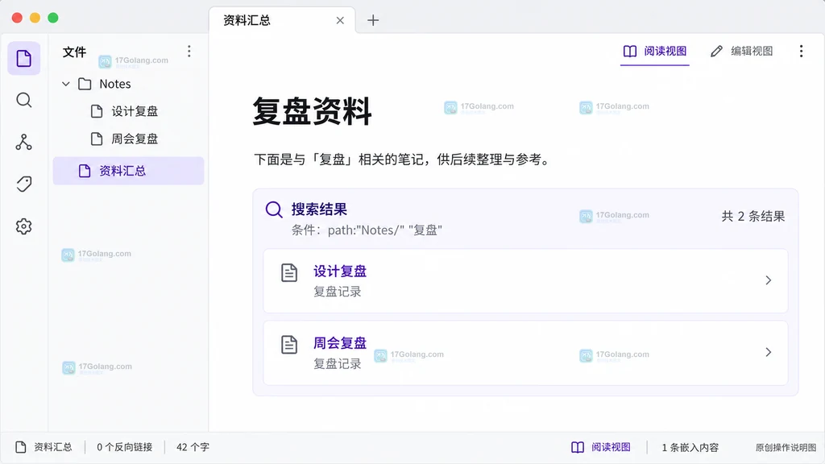Expand the 周会复盘 result chevron
Viewport: 825px width, 464px height.
pos(768,352)
